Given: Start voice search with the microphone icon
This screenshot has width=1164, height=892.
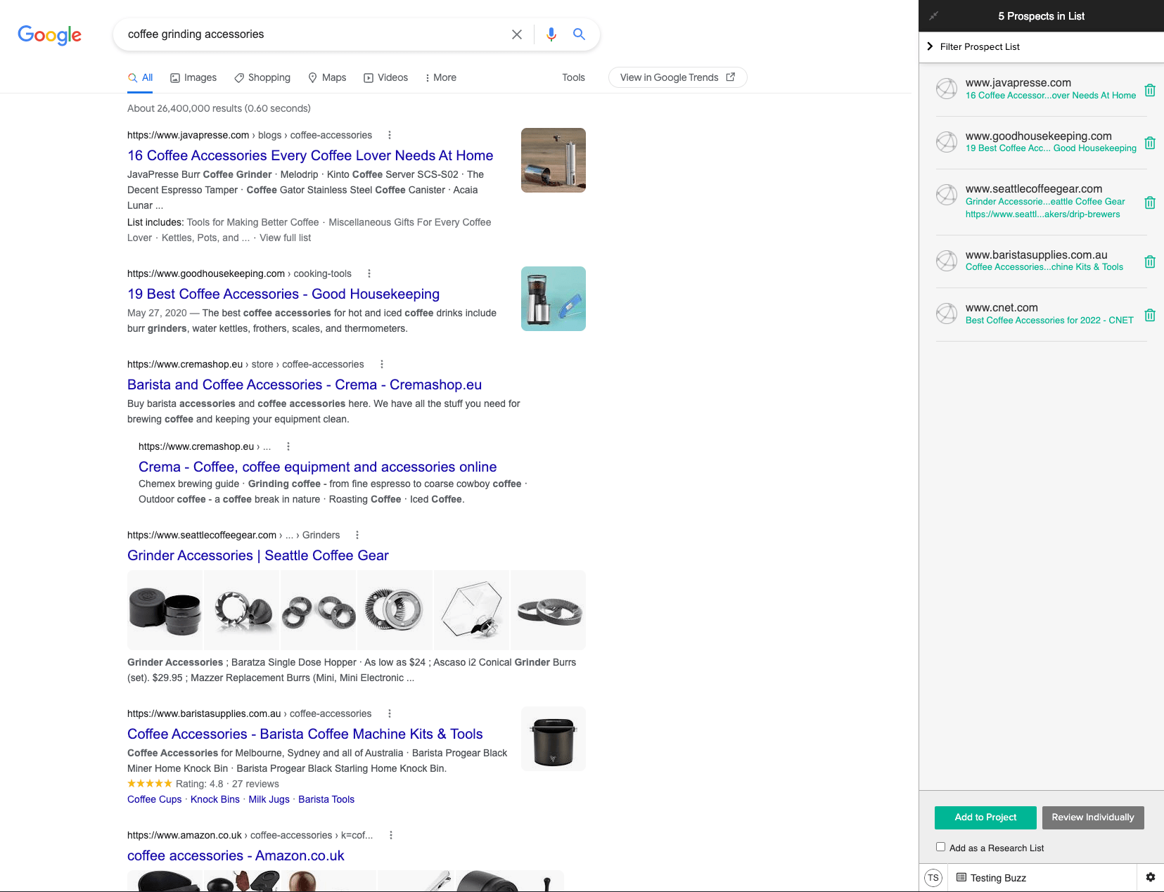Looking at the screenshot, I should (551, 34).
